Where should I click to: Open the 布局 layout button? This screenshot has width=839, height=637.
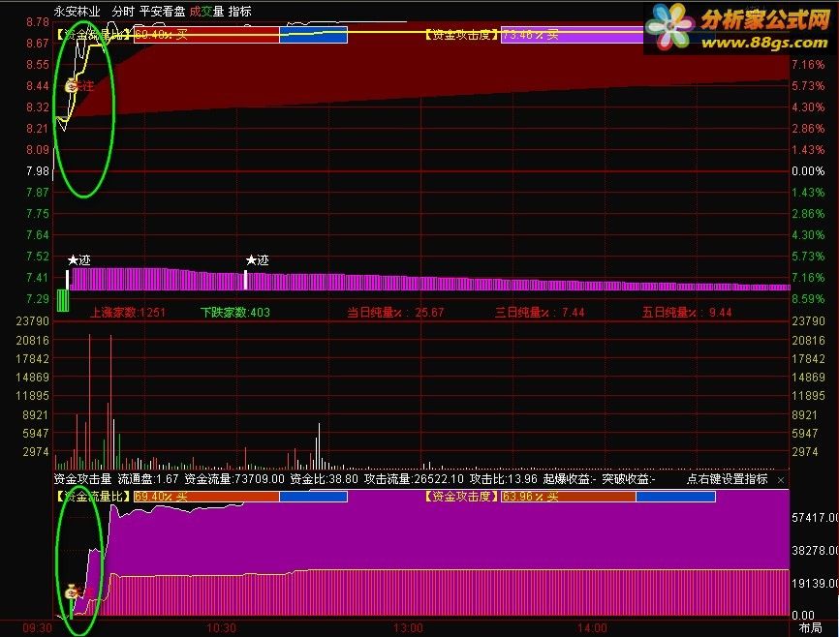pyautogui.click(x=811, y=628)
